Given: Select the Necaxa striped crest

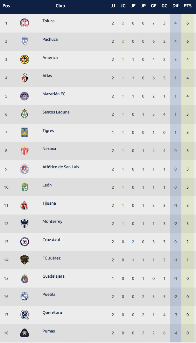Looking at the screenshot, I should pyautogui.click(x=24, y=150).
